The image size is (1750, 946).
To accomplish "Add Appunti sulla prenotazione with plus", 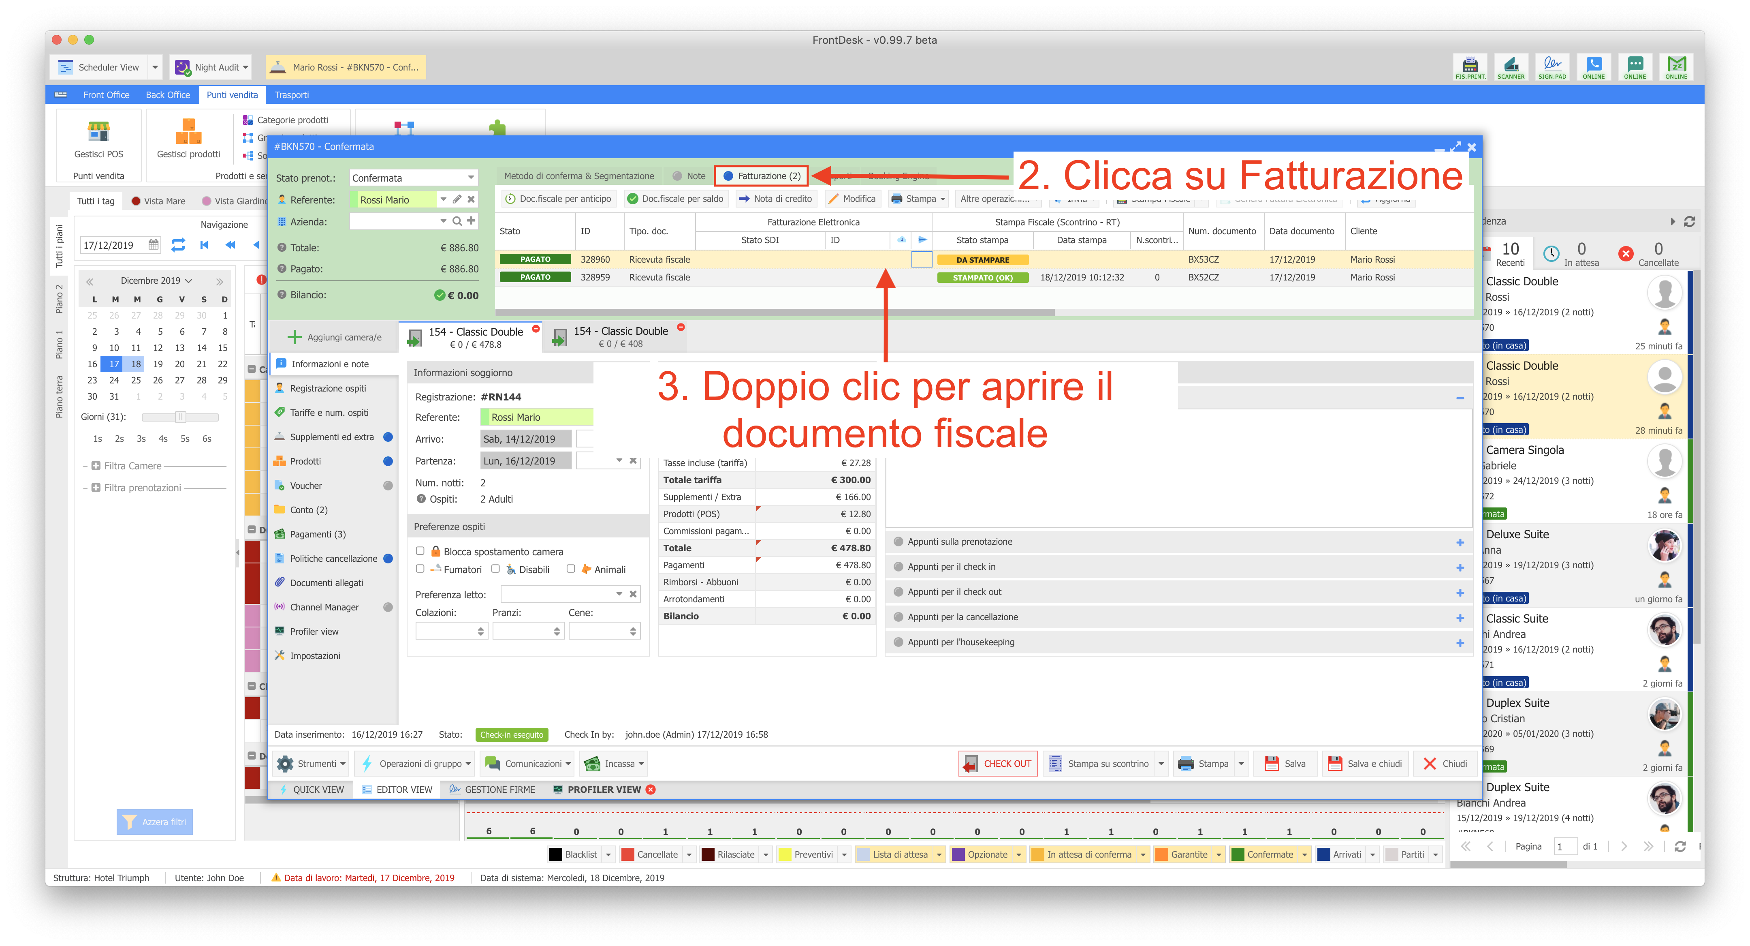I will coord(1460,542).
